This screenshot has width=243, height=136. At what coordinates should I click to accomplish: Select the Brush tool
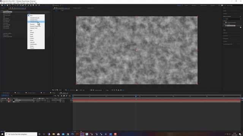(28, 5)
